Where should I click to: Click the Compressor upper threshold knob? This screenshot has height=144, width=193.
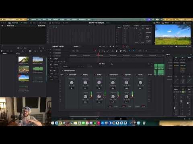[113, 83]
